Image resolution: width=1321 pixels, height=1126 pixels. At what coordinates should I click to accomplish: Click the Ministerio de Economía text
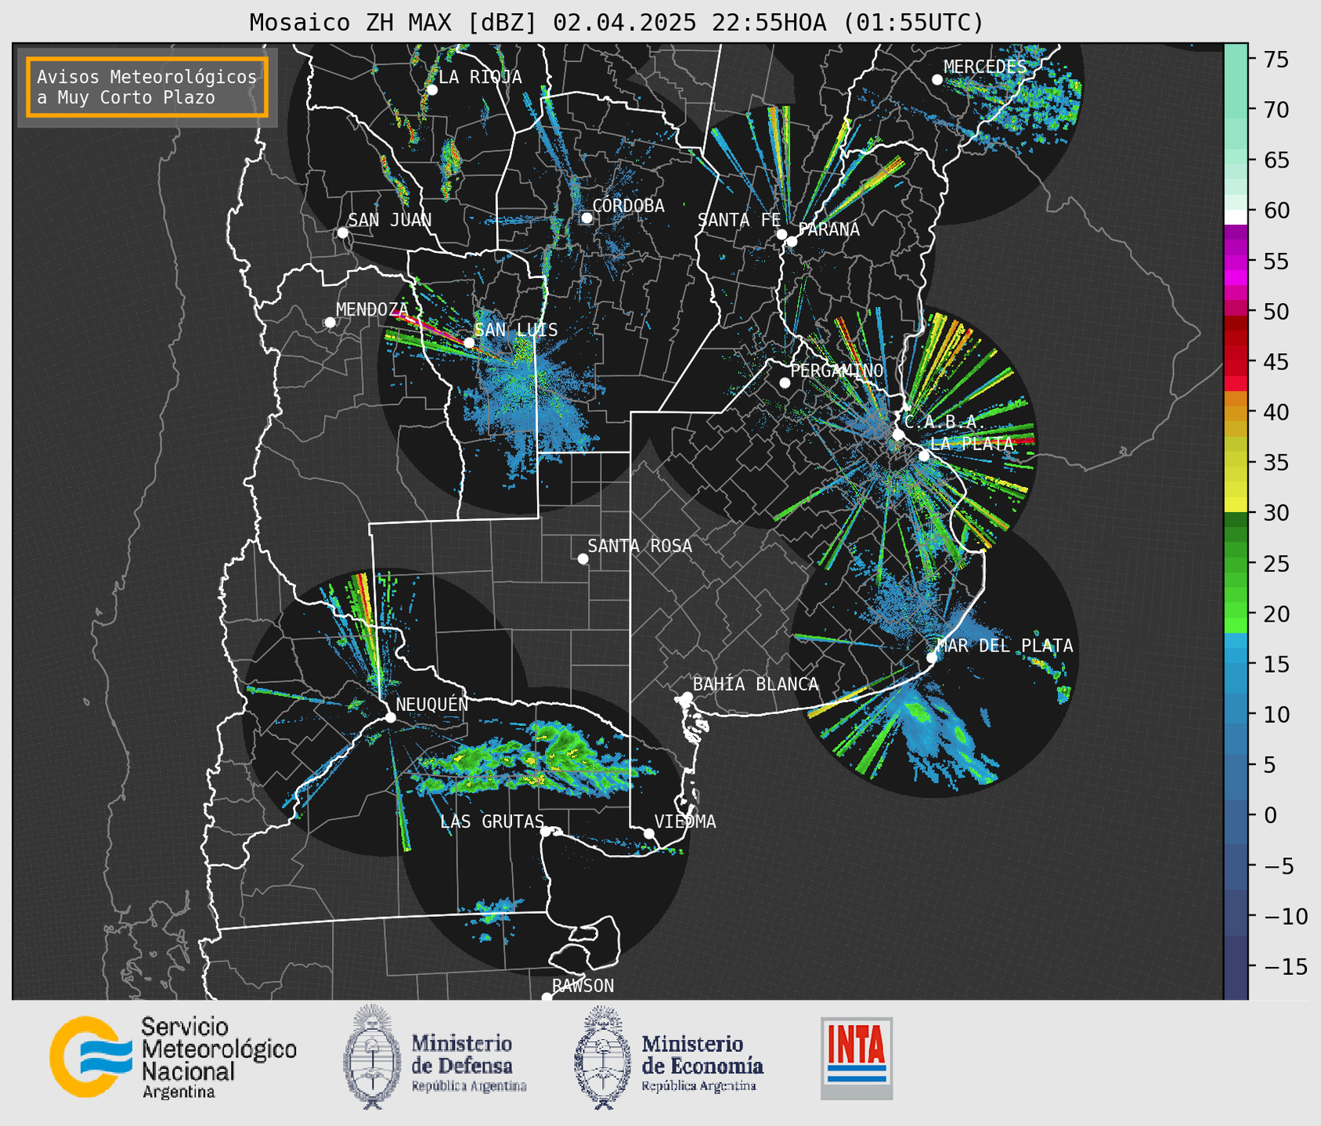(702, 1055)
